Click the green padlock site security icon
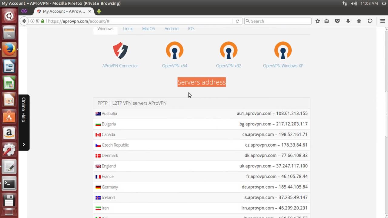 pyautogui.click(x=43, y=21)
